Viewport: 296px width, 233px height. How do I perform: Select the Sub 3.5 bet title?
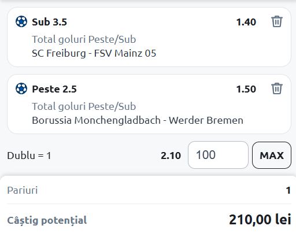tap(50, 22)
